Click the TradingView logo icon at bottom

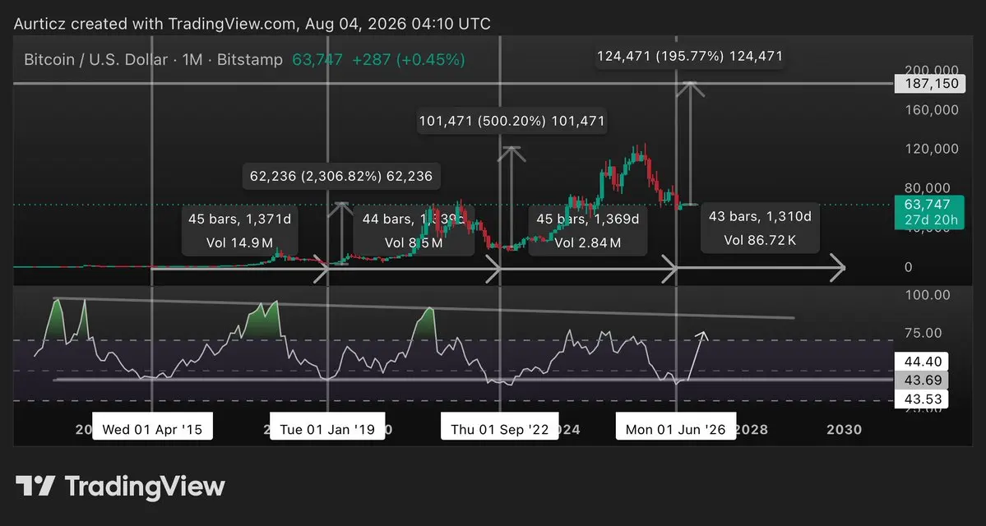click(x=36, y=487)
